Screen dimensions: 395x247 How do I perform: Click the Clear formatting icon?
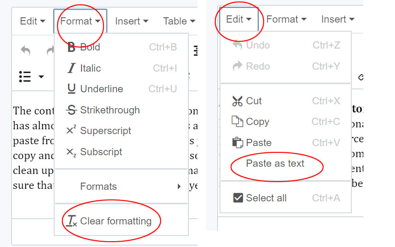(71, 221)
